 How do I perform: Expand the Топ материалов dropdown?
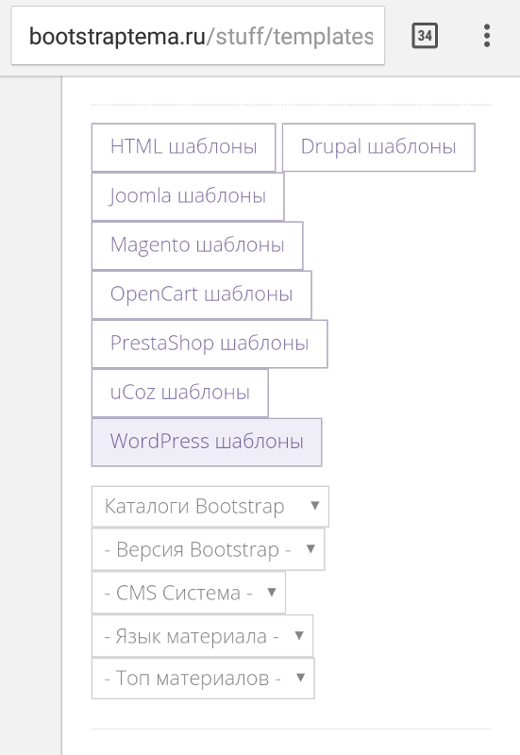203,679
